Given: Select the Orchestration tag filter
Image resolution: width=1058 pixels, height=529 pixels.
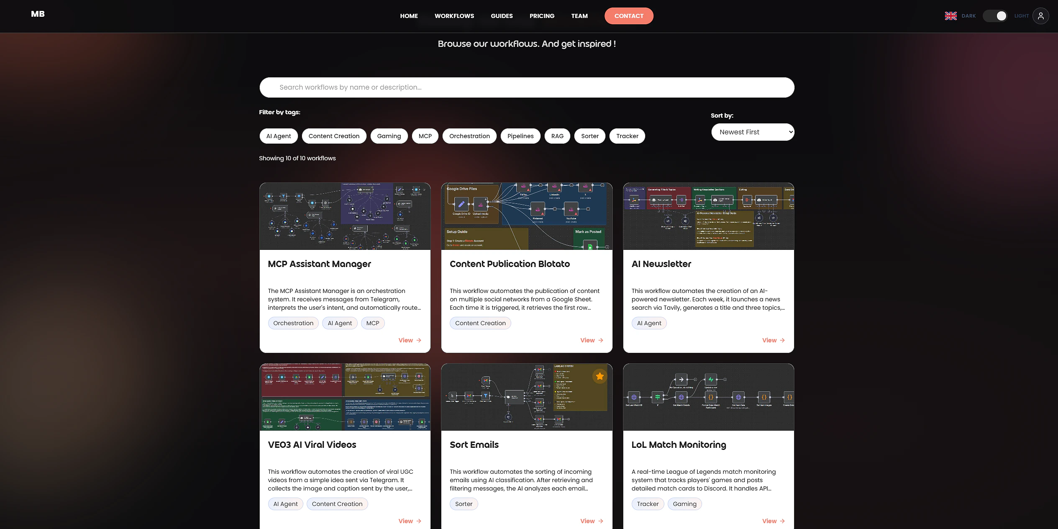Looking at the screenshot, I should (469, 136).
